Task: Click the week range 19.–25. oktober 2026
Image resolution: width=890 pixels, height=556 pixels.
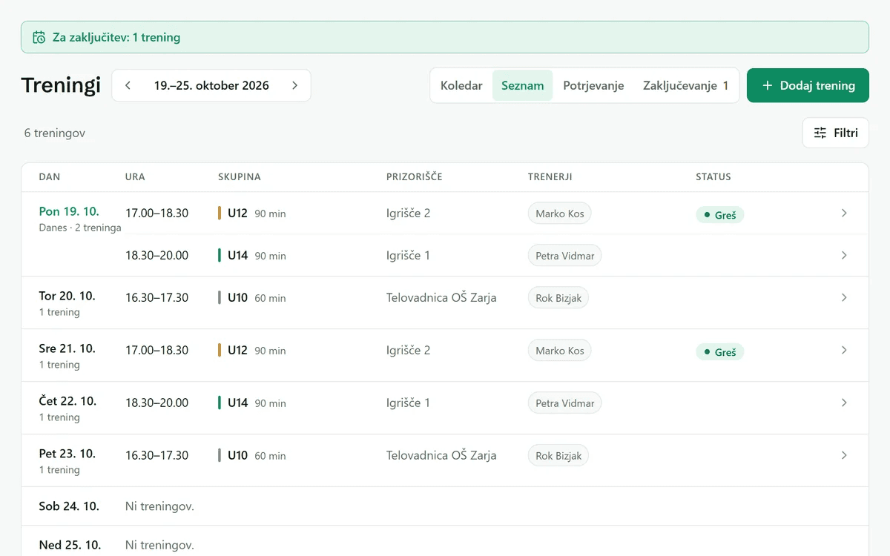Action: point(211,85)
